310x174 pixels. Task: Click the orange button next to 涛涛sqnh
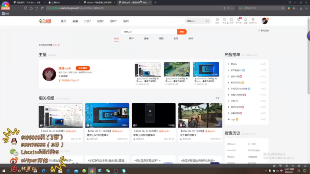[x=83, y=68]
